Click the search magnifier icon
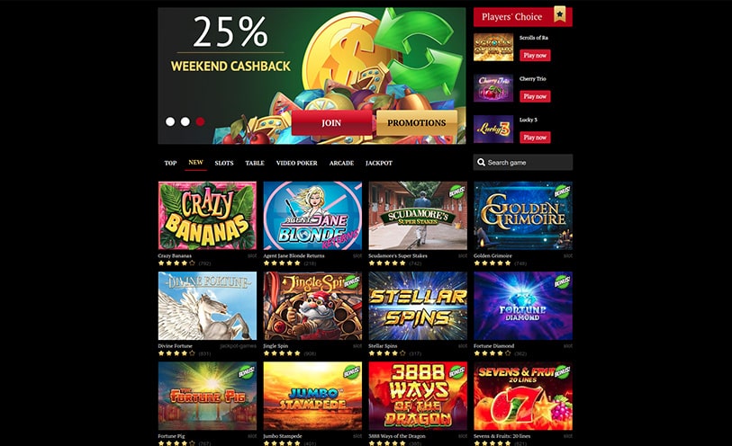This screenshot has width=732, height=446. coord(481,162)
